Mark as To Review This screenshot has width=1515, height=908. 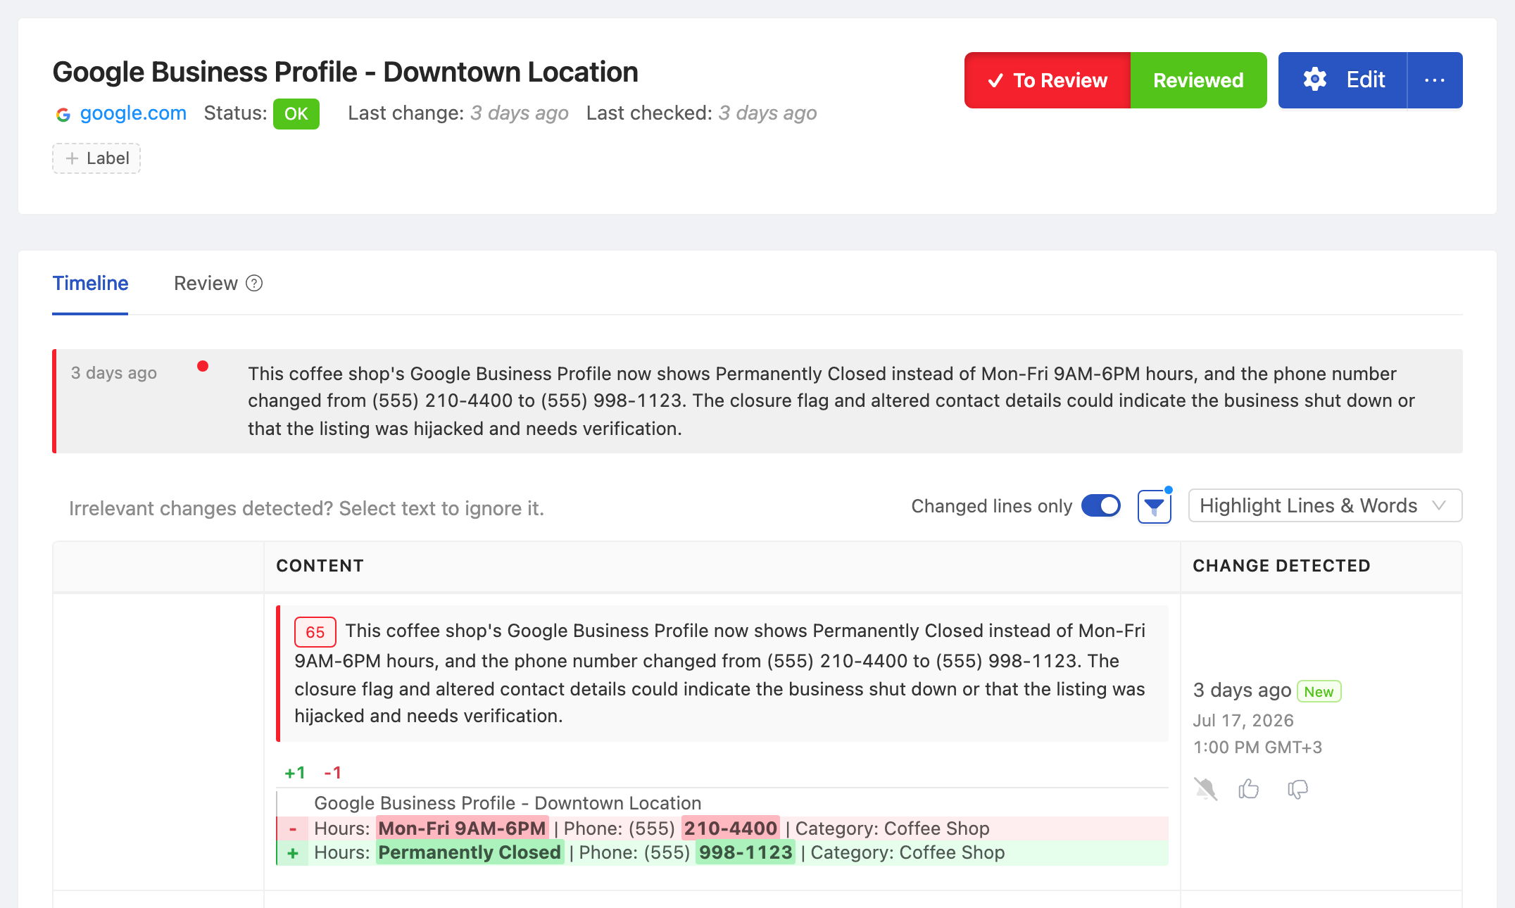(1048, 80)
